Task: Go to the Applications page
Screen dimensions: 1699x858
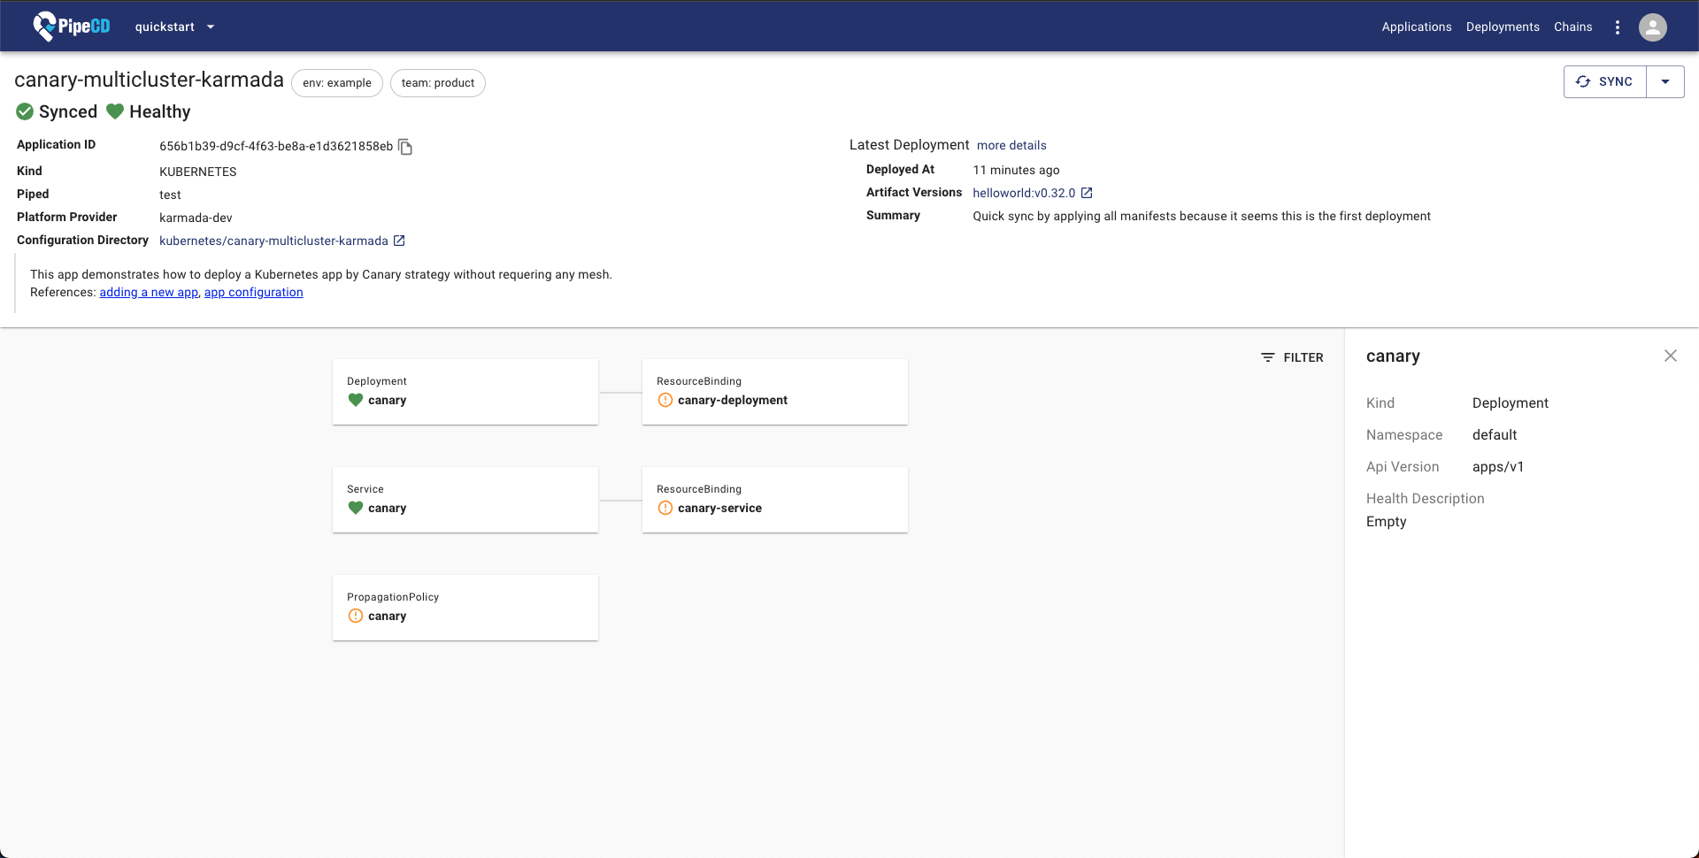Action: [1416, 27]
